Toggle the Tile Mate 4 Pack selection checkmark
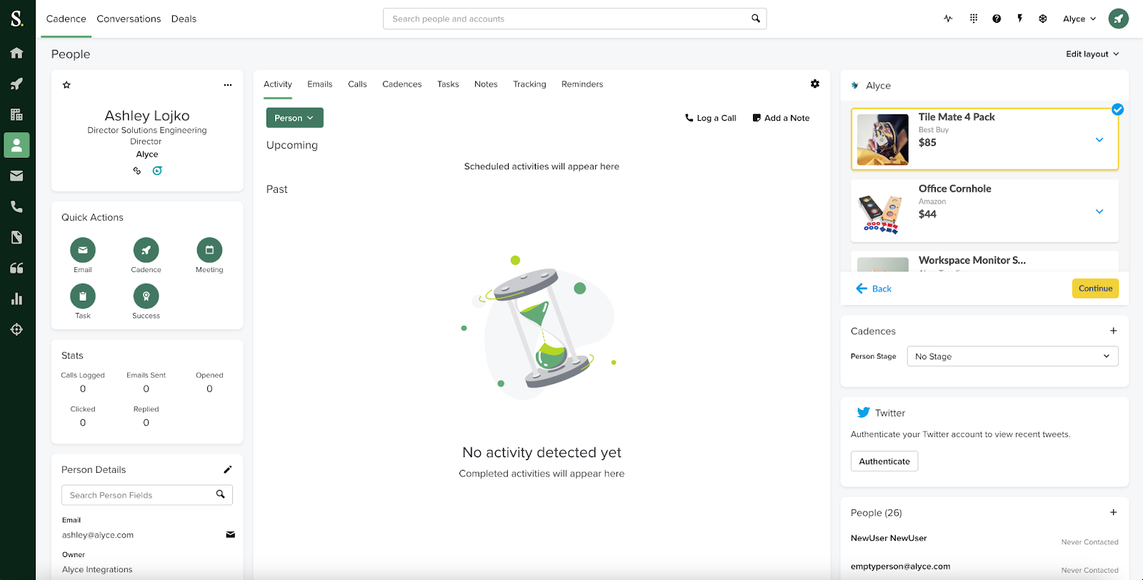The image size is (1143, 580). pos(1117,109)
